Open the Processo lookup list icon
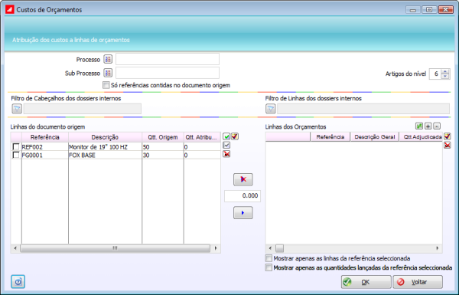The image size is (459, 295). pyautogui.click(x=108, y=59)
